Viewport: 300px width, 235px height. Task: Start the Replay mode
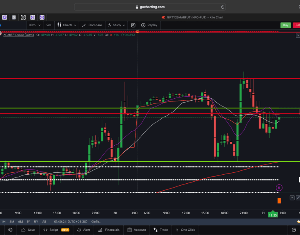(x=149, y=25)
